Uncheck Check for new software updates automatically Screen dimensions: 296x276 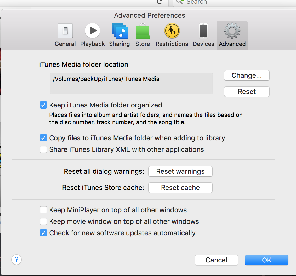(x=43, y=233)
